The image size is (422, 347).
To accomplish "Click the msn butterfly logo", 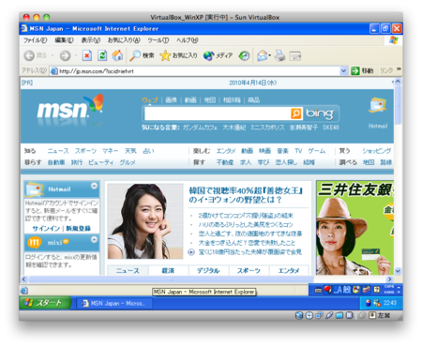I will point(70,108).
